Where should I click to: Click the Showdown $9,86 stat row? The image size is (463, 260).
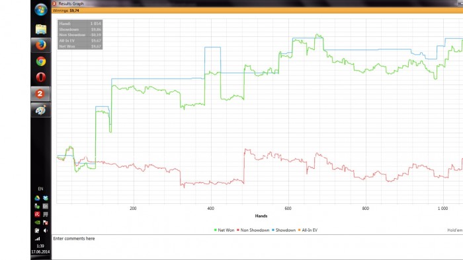80,30
